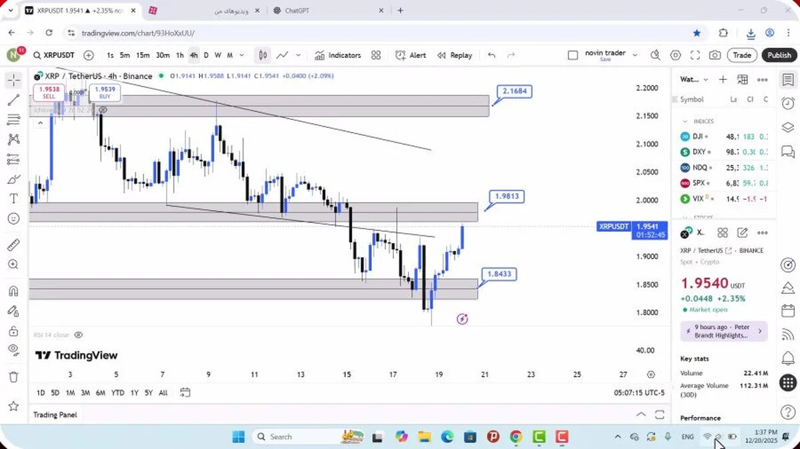Select VIX in the watchlist
800x449 pixels.
[725, 199]
